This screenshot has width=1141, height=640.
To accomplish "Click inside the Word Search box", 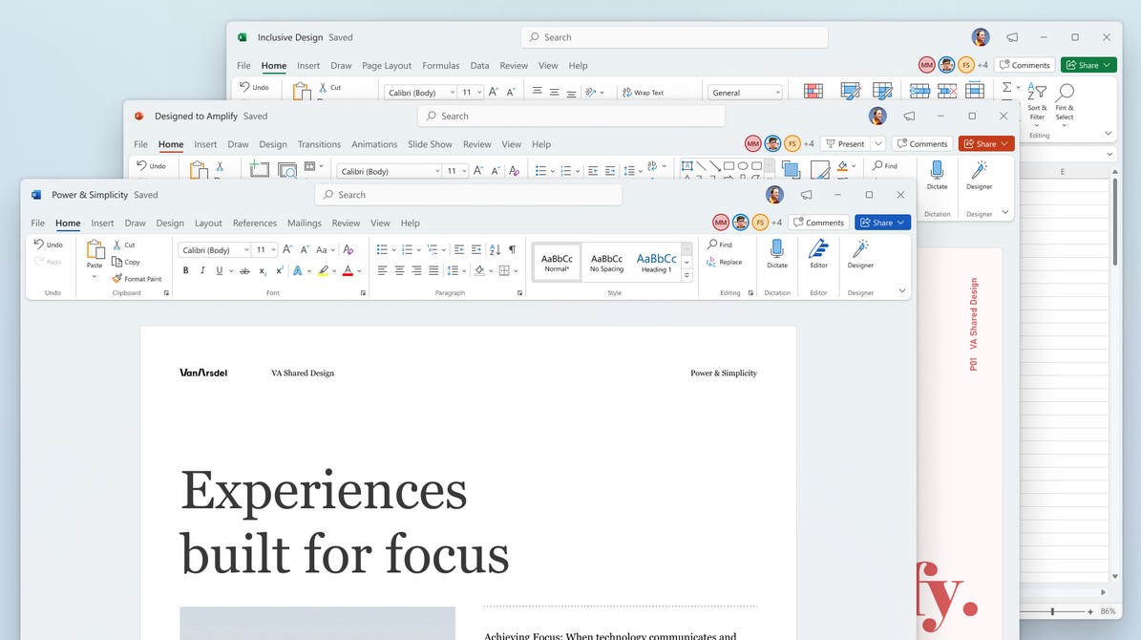I will point(468,194).
